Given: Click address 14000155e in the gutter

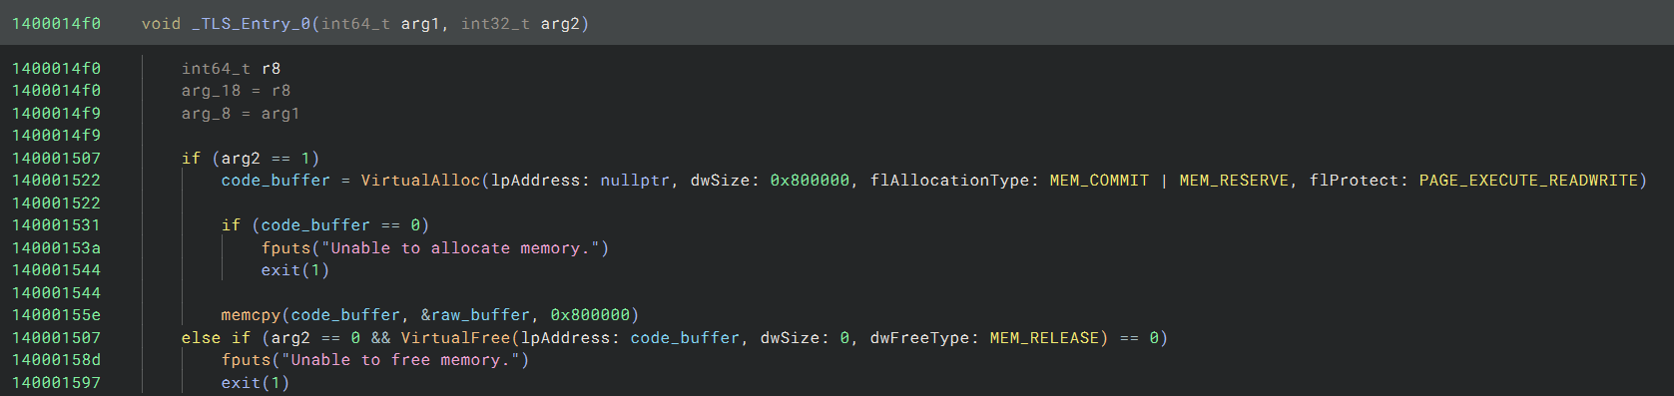Looking at the screenshot, I should (56, 315).
